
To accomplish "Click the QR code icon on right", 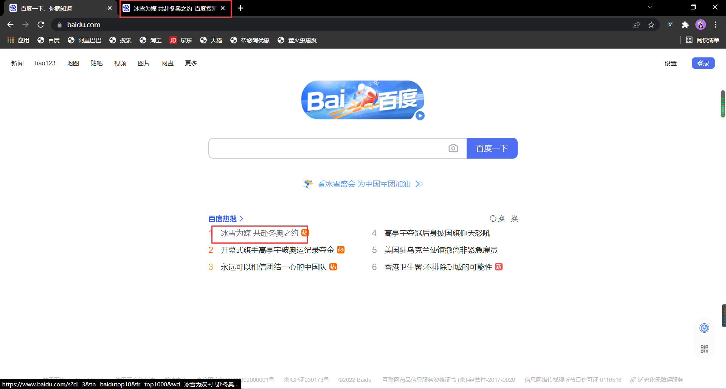I will [704, 349].
